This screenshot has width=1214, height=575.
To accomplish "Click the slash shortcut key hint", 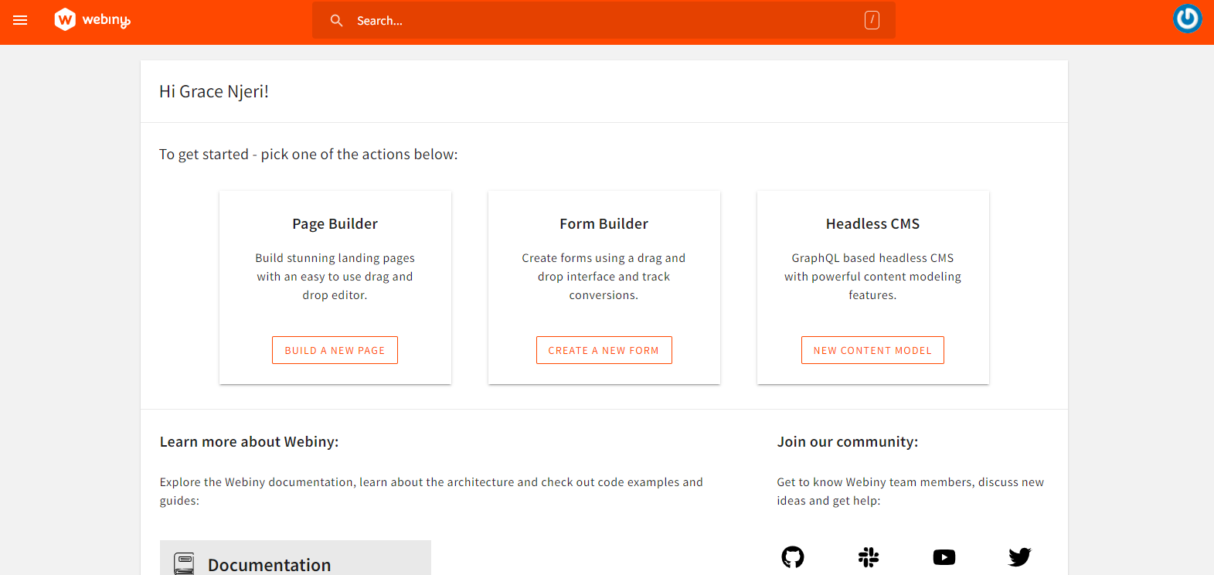I will (871, 21).
